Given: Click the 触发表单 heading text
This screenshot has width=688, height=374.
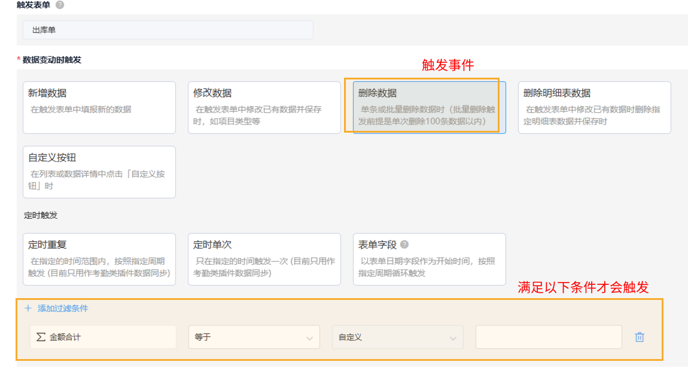Looking at the screenshot, I should coord(34,5).
